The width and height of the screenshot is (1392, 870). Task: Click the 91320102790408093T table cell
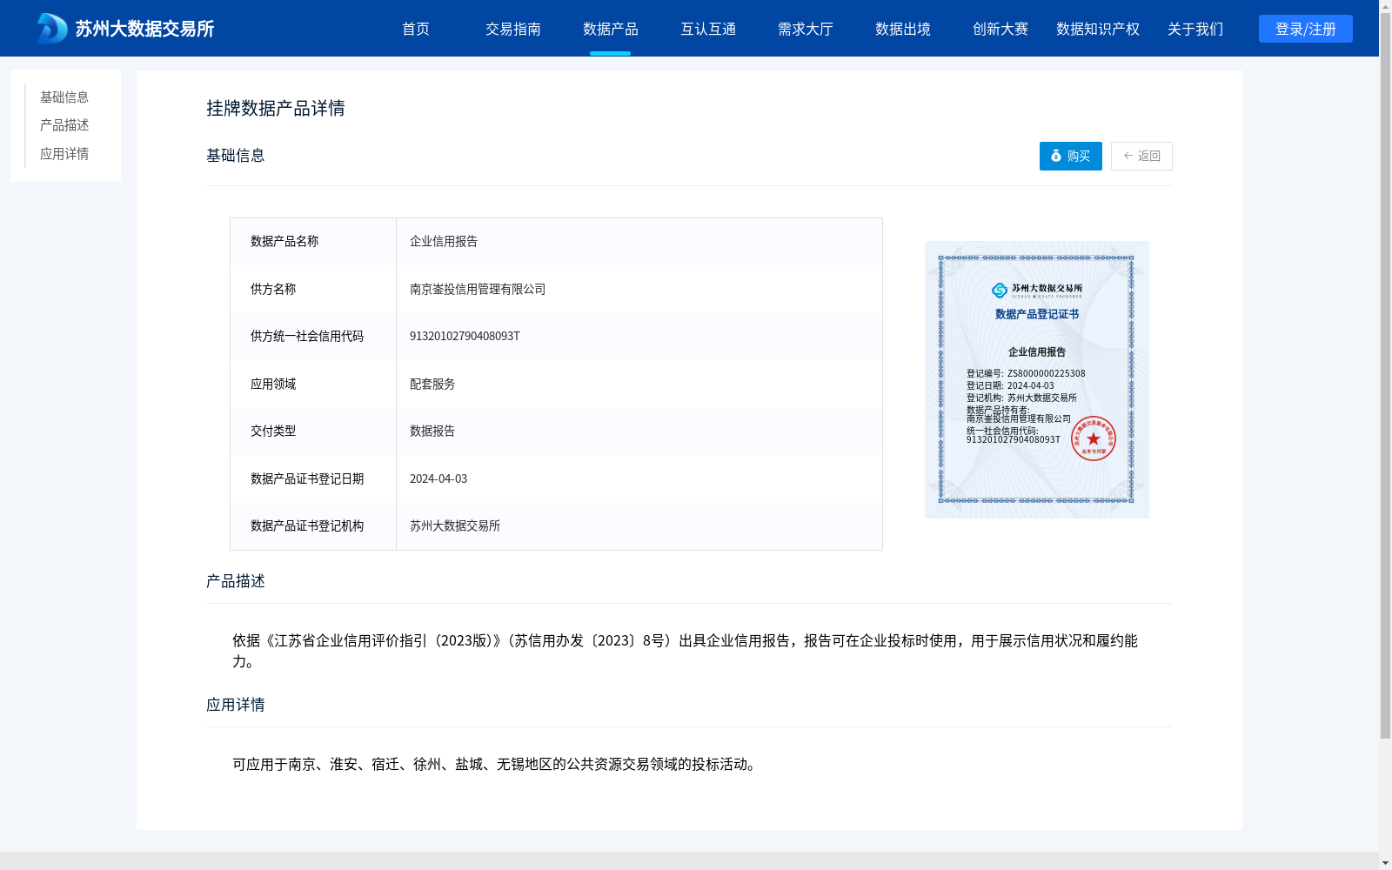point(639,337)
